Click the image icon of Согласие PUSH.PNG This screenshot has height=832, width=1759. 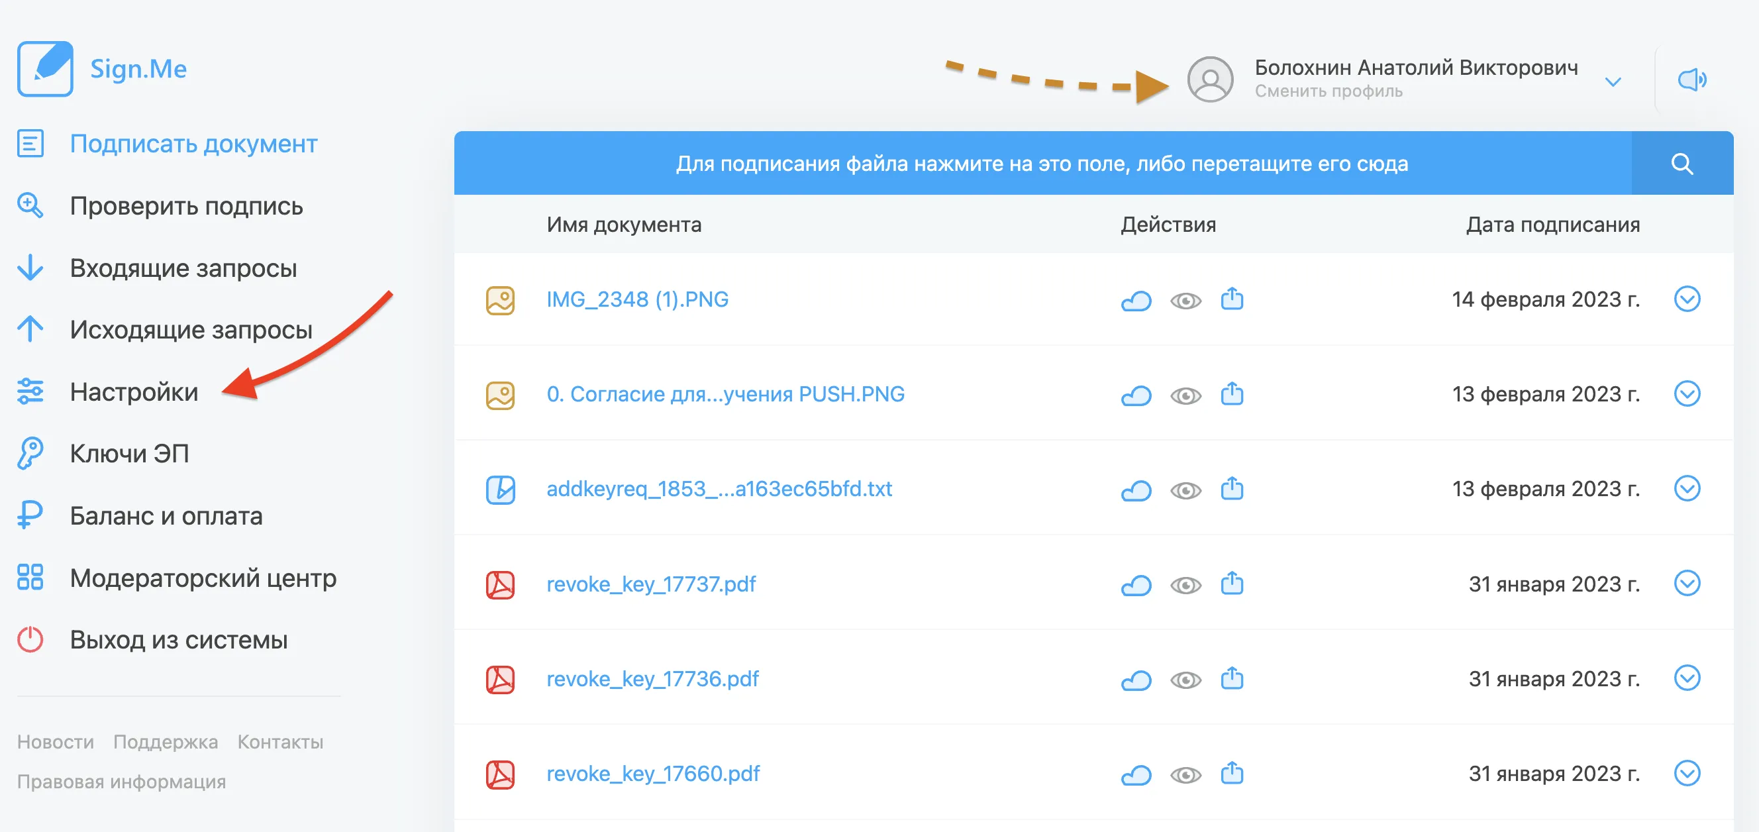(x=501, y=395)
